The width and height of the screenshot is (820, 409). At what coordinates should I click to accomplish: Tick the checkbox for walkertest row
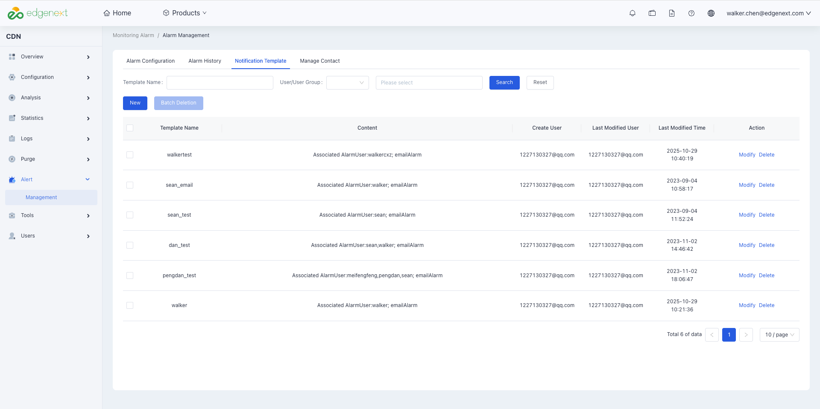coord(130,155)
